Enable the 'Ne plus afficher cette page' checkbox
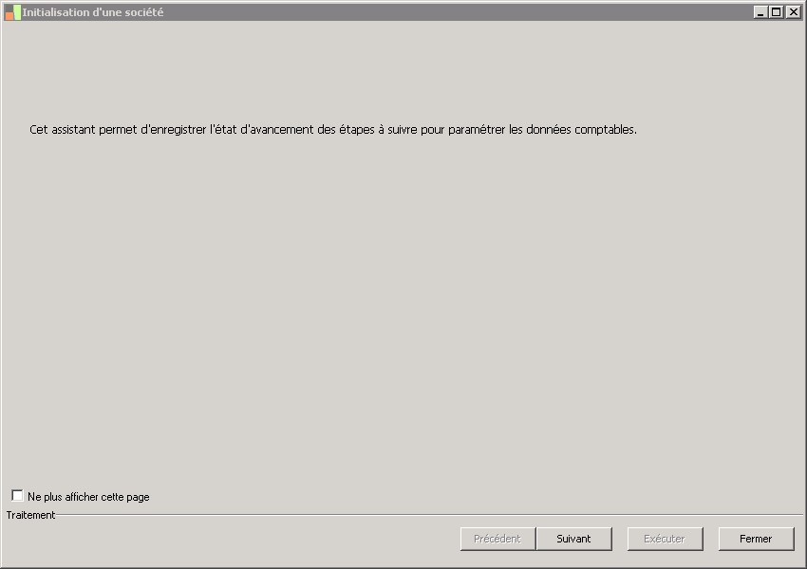Screen dimensions: 807x569 17,496
